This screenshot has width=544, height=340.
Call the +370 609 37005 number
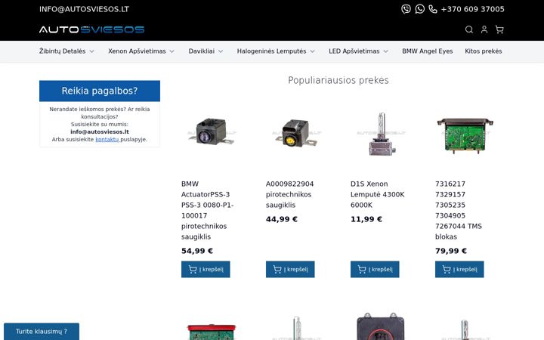point(472,9)
